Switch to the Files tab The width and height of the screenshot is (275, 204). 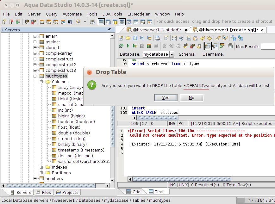coord(43,192)
